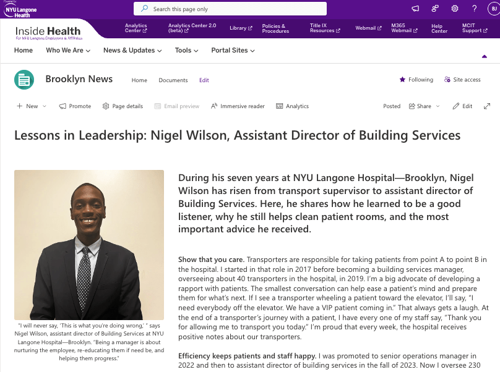This screenshot has height=372, width=500.
Task: Open the BJ account profile avatar
Action: pos(494,9)
